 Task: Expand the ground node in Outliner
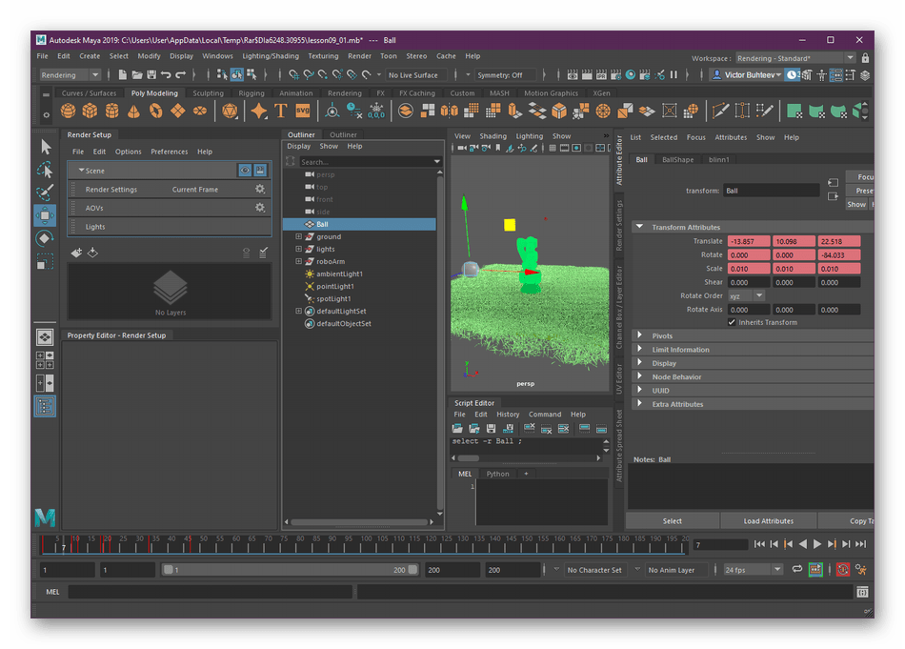click(x=298, y=236)
